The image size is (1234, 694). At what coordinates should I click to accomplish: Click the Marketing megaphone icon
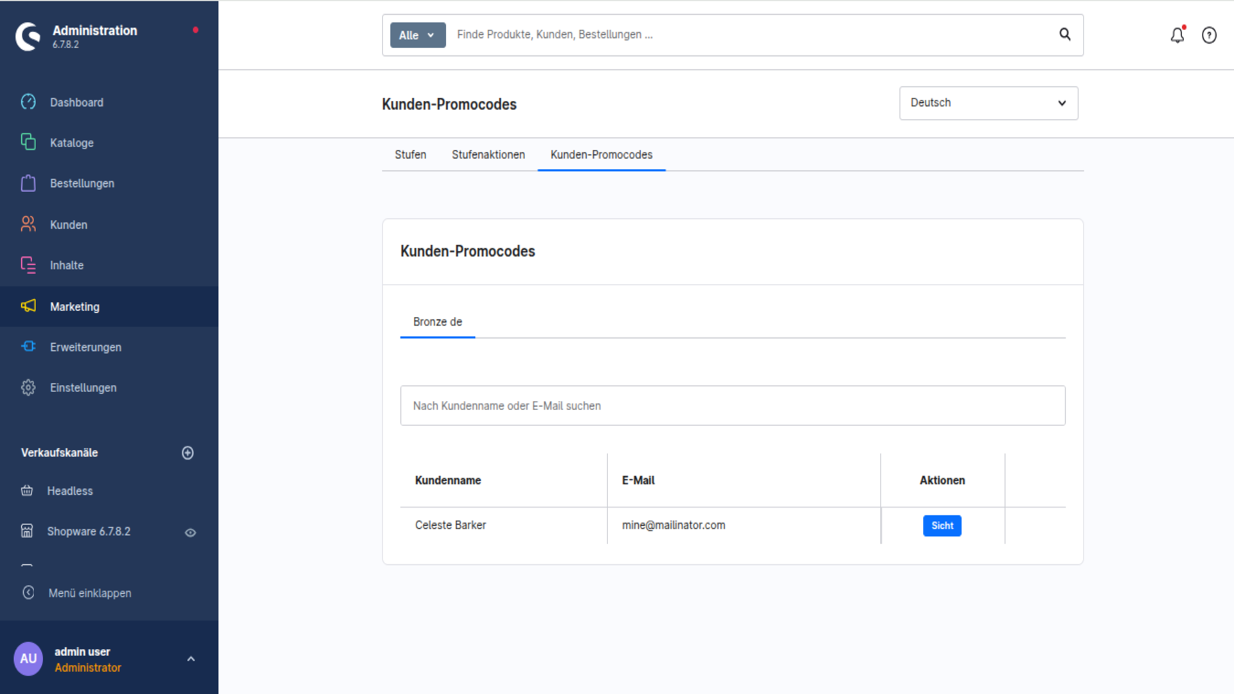pyautogui.click(x=28, y=306)
